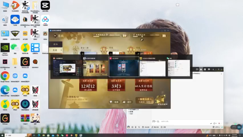This screenshot has width=243, height=137.
Task: Open the Control Panel desktop icon
Action: pyautogui.click(x=5, y=33)
